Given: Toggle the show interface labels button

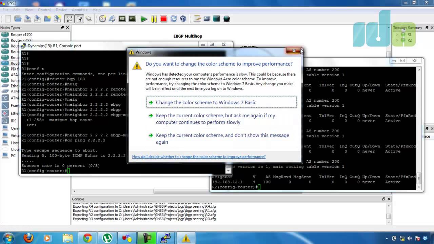Looking at the screenshot, I should [x=69, y=19].
